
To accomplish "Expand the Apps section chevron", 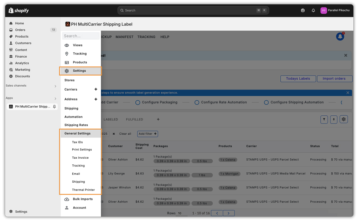I will 55,99.
